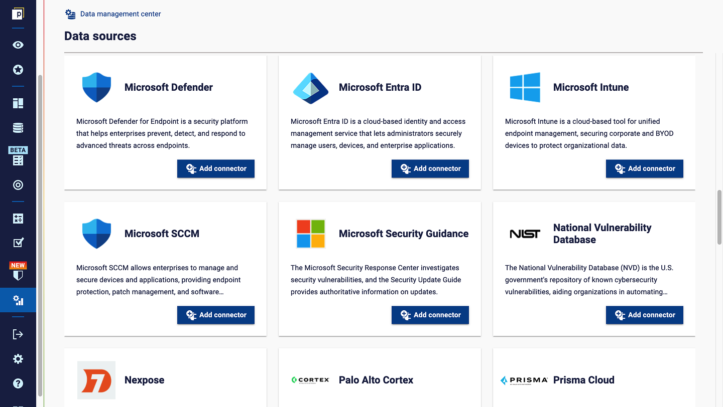Open the database stack icon in sidebar
The image size is (723, 407).
tap(18, 128)
